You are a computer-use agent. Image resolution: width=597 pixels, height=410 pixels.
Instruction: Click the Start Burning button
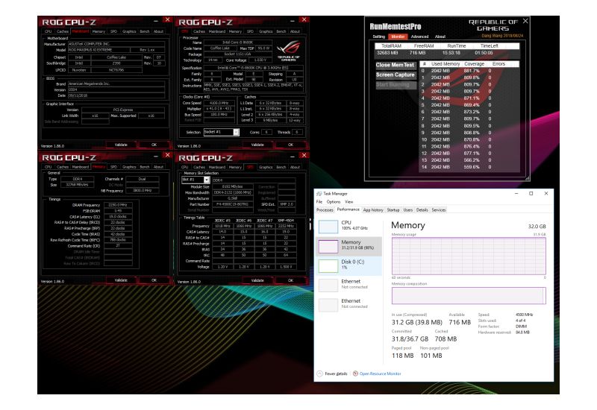pos(396,85)
